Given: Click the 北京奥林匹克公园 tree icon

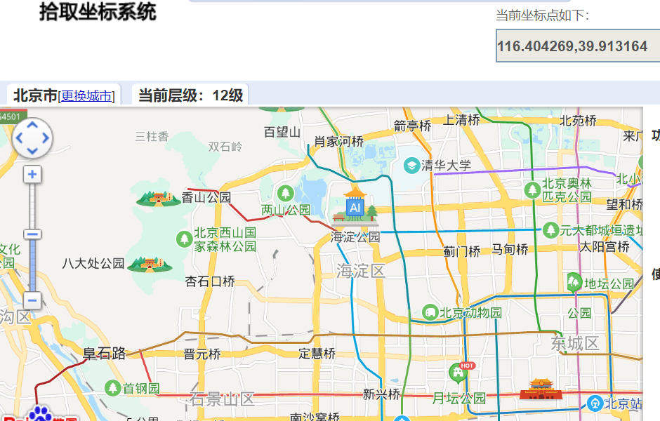Looking at the screenshot, I should click(533, 189).
